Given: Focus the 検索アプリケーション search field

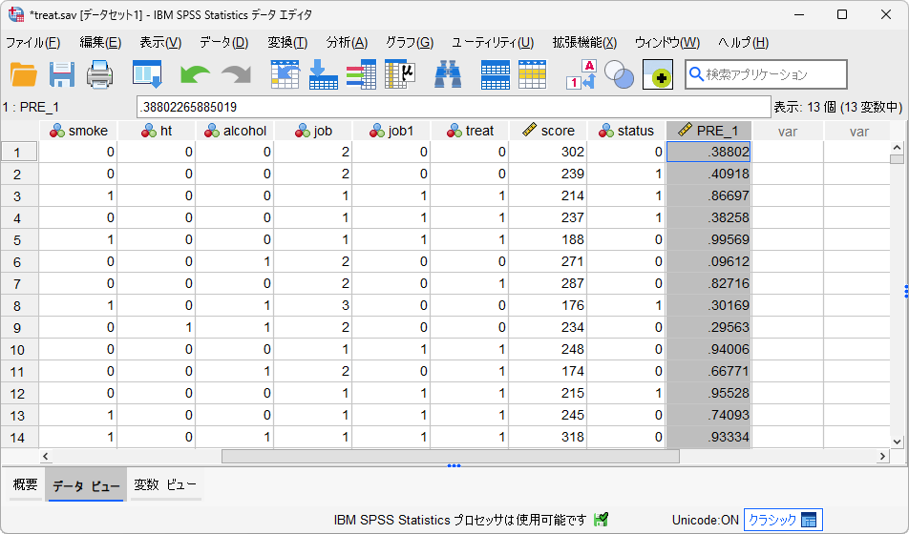Looking at the screenshot, I should coord(765,74).
